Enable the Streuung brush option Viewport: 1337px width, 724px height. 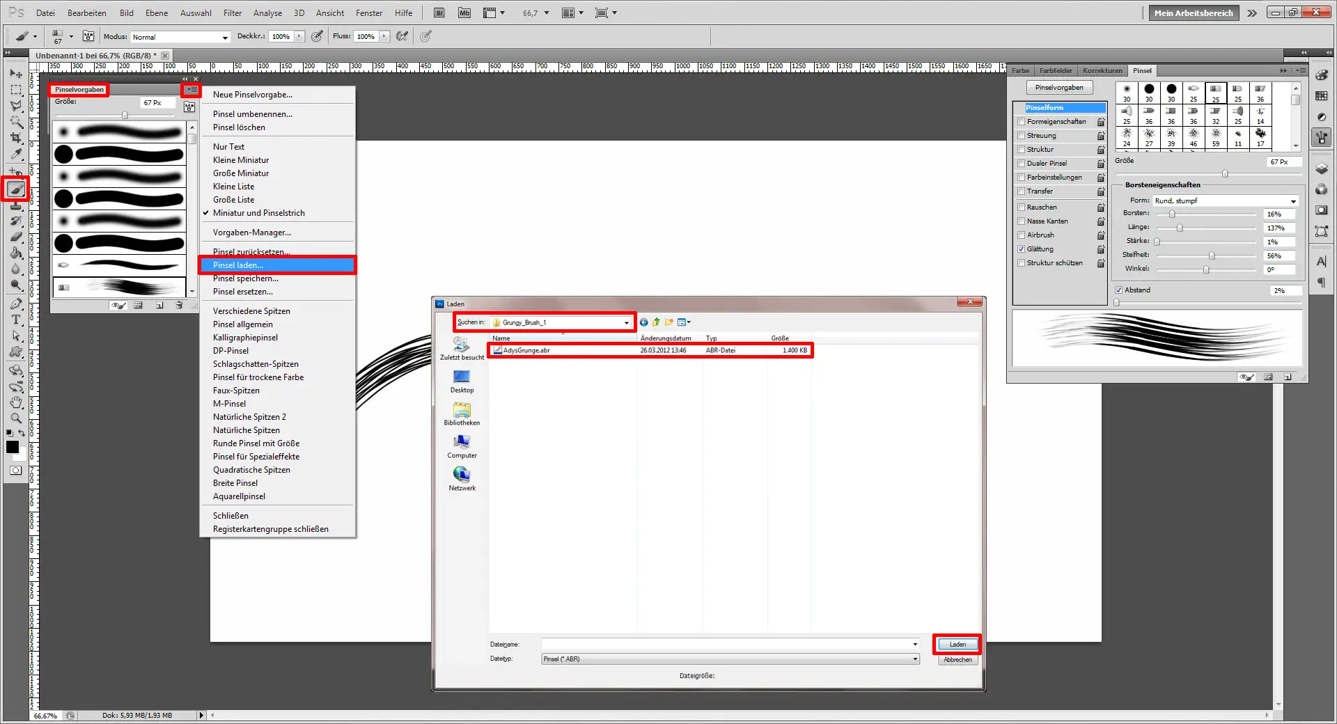pos(1021,135)
